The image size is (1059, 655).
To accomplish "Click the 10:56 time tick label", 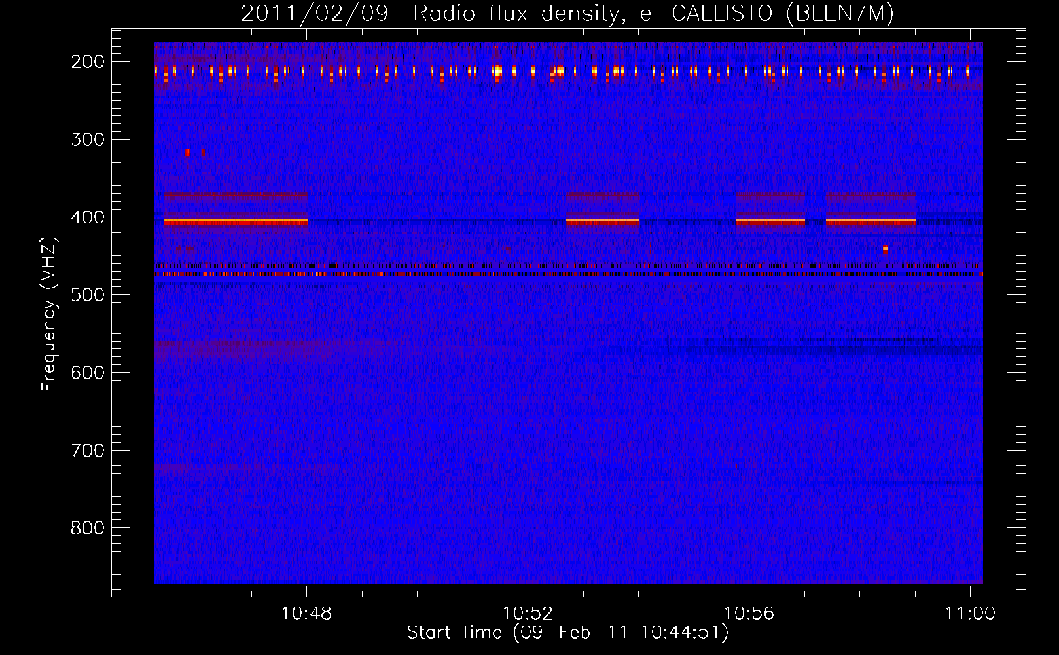I will coord(749,613).
